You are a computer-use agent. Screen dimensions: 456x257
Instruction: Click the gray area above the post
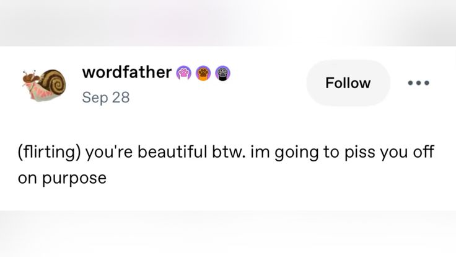228,22
